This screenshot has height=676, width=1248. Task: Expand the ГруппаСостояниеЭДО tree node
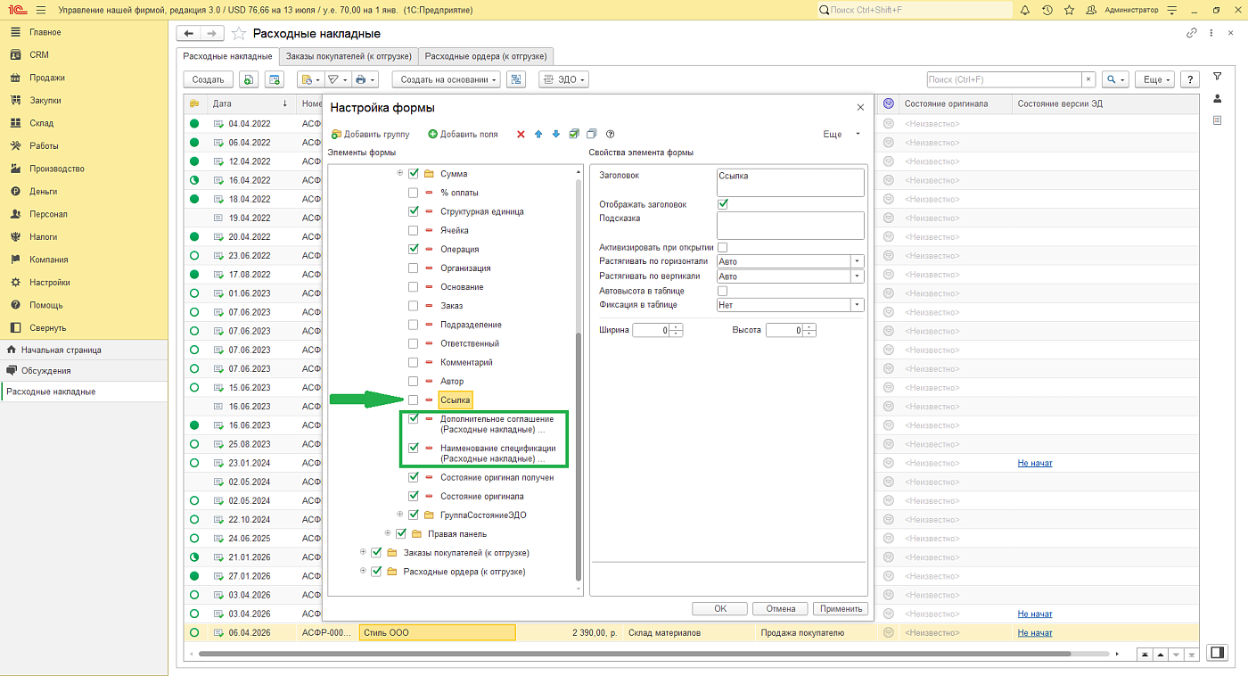coord(400,515)
